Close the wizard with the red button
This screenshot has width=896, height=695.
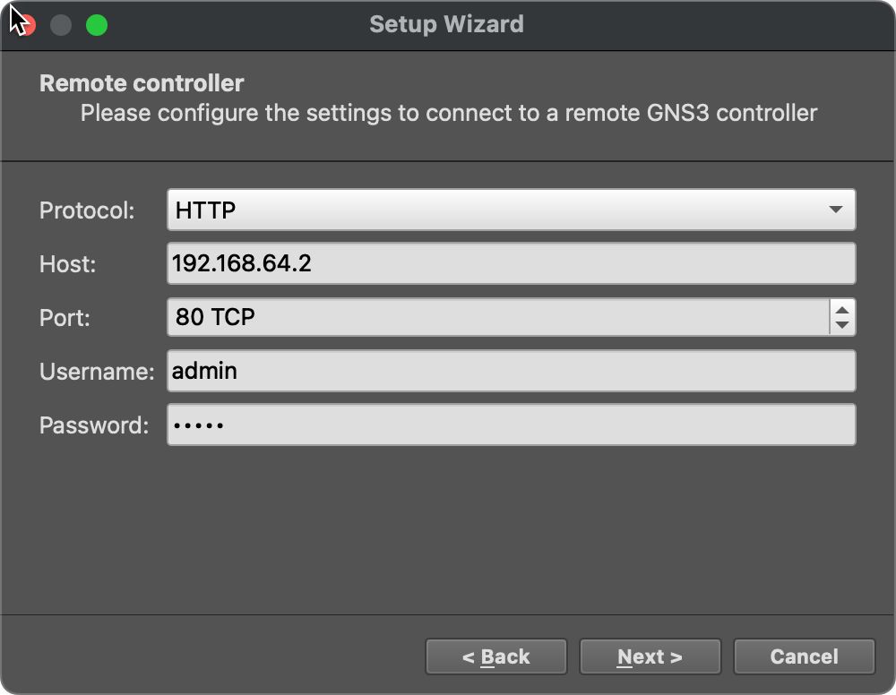25,25
